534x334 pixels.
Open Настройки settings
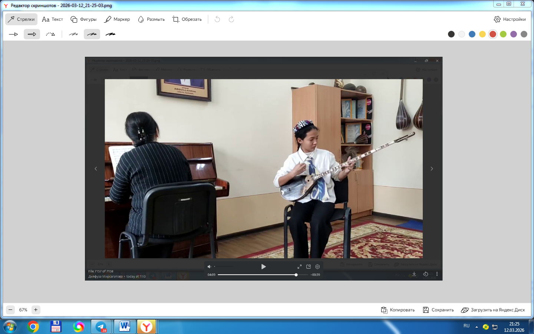510,19
